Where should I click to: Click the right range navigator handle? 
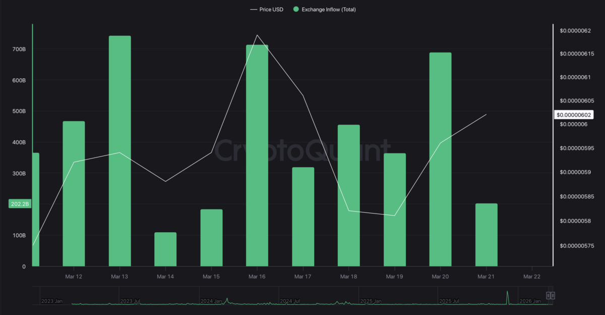click(x=553, y=295)
